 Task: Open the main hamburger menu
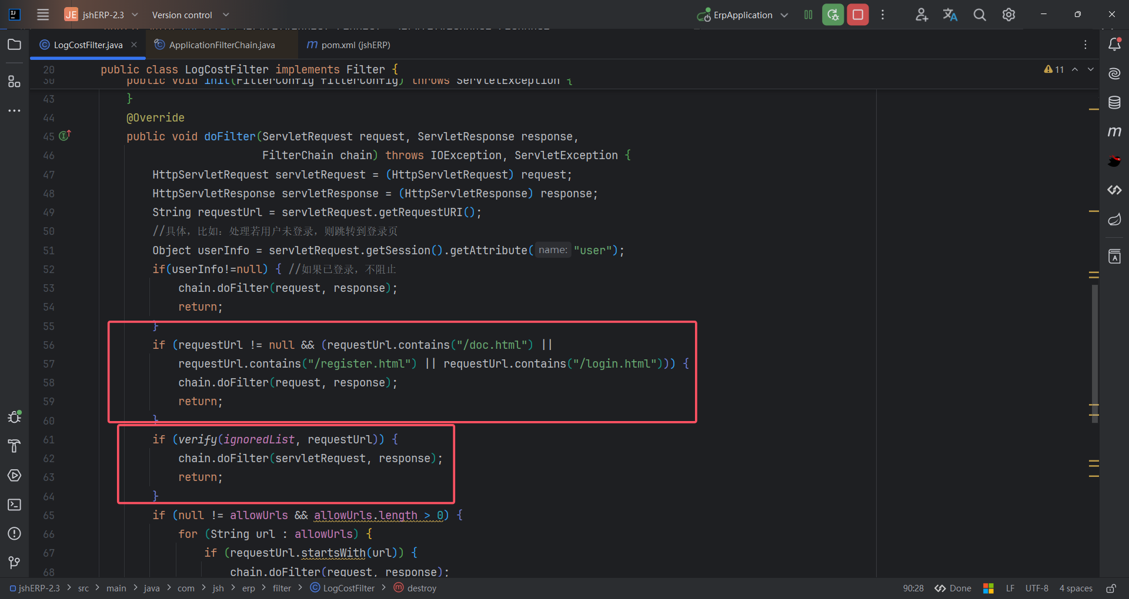click(x=43, y=15)
